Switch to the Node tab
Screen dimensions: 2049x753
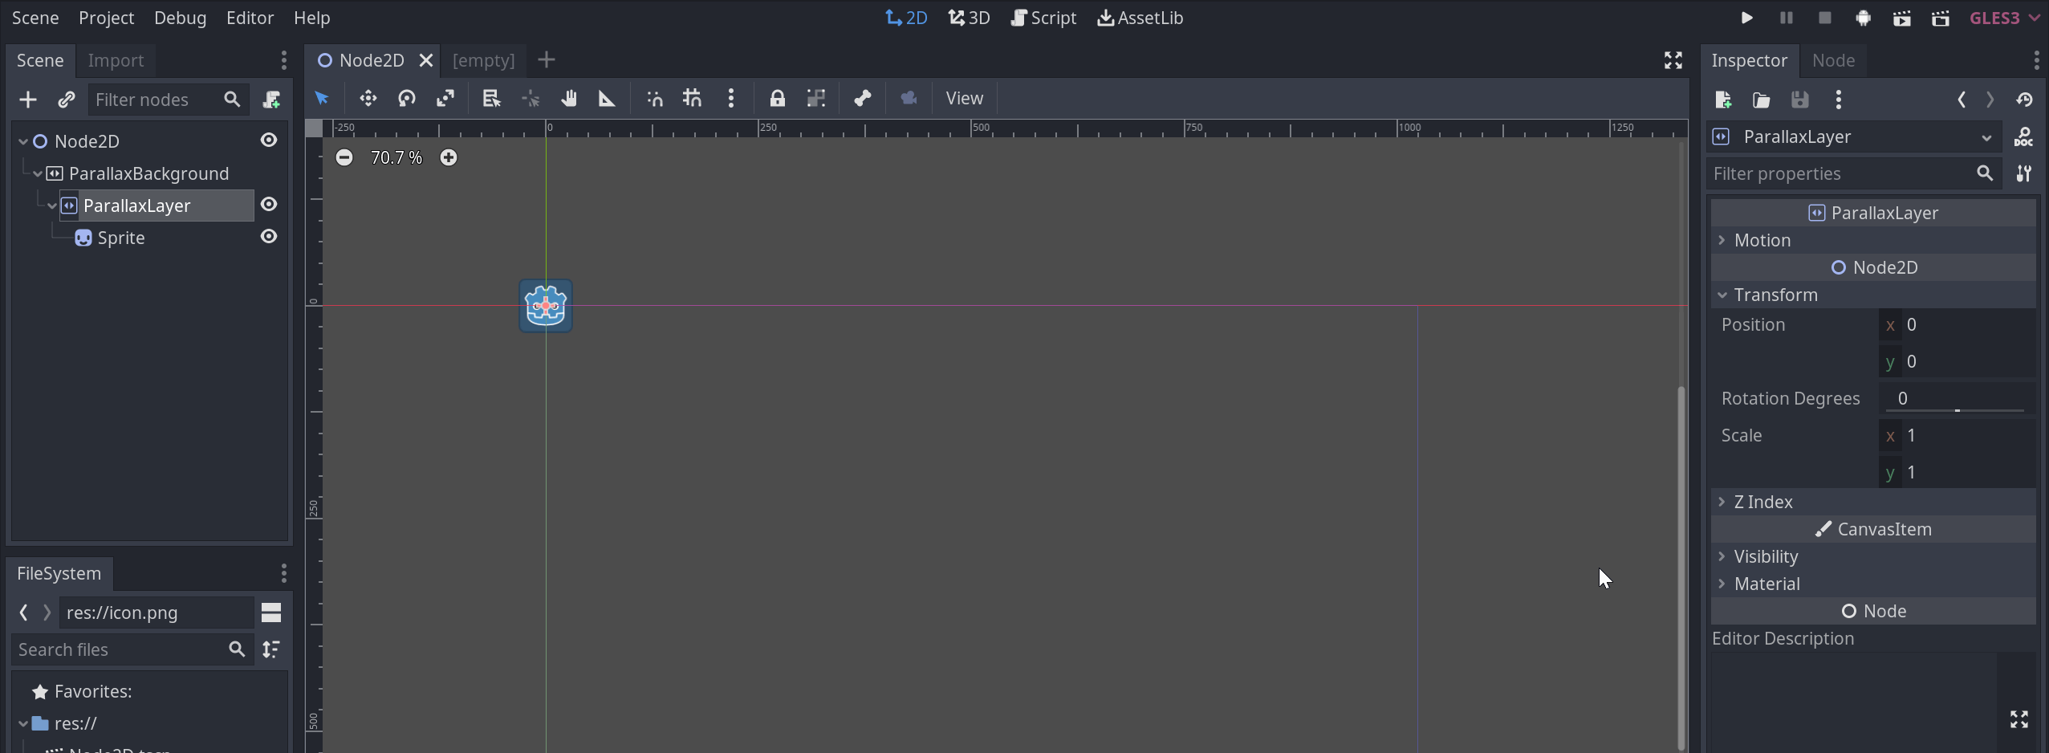(x=1832, y=60)
